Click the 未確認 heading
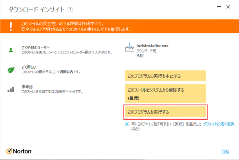This screenshot has height=160, width=239. click(27, 87)
